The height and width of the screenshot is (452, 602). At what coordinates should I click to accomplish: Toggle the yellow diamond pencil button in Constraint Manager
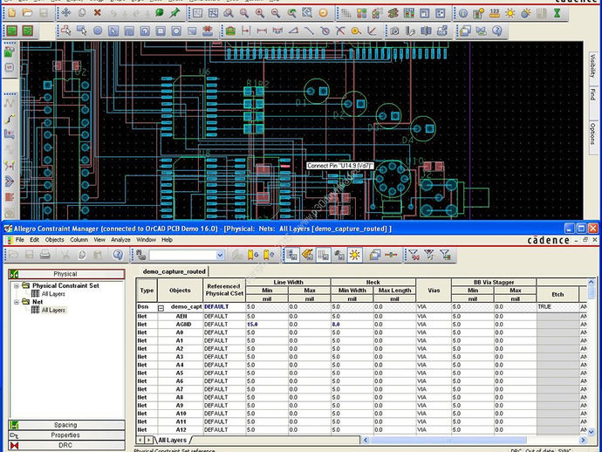click(308, 255)
